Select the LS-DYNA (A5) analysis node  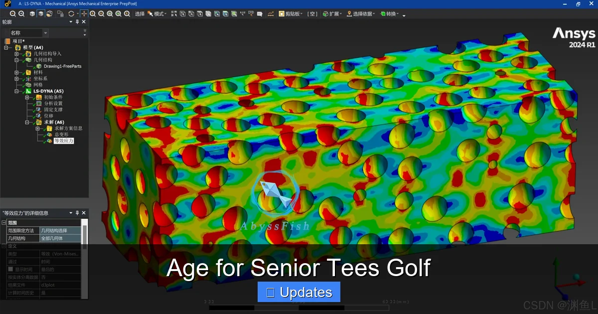[x=48, y=91]
